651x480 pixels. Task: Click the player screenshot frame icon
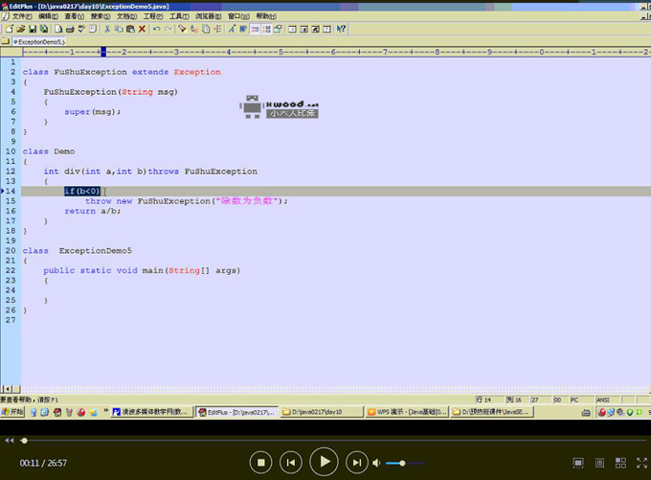pos(599,463)
